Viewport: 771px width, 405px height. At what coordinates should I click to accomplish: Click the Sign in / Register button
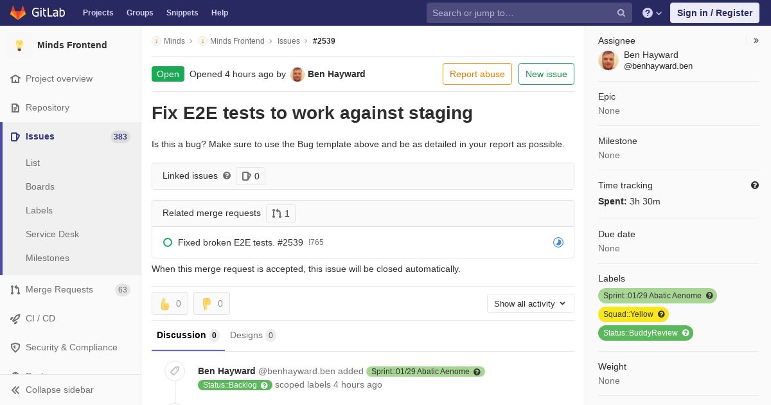tap(714, 13)
